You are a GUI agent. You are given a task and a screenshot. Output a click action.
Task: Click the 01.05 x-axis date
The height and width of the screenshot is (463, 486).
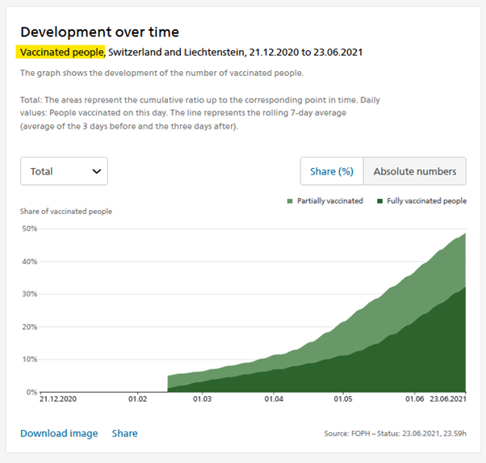[343, 399]
